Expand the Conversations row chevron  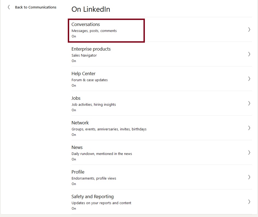[x=249, y=30]
